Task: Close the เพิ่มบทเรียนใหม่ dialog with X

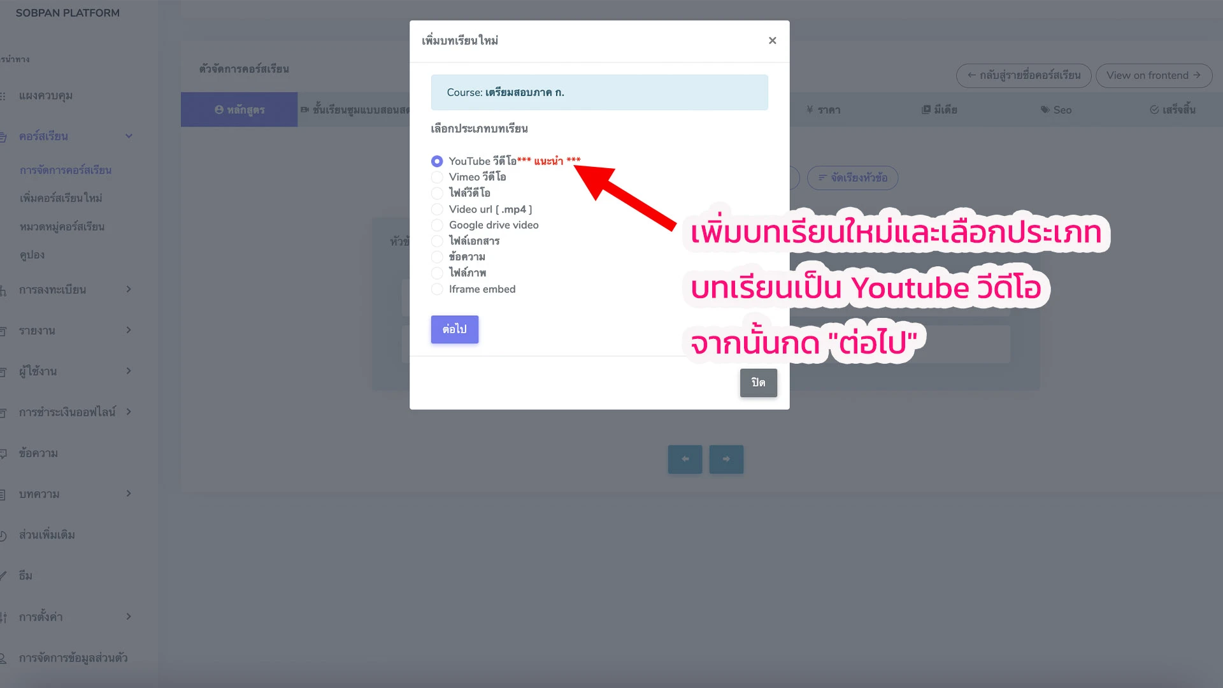Action: [772, 41]
